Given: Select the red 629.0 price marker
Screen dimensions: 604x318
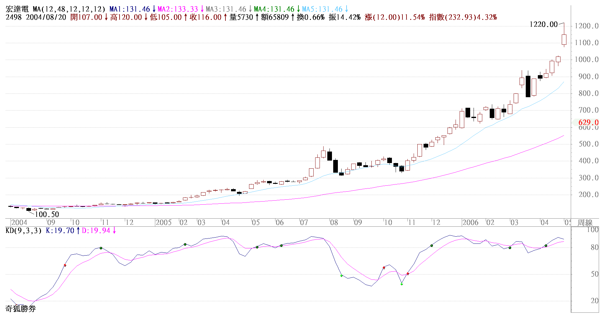Looking at the screenshot, I should (x=588, y=122).
